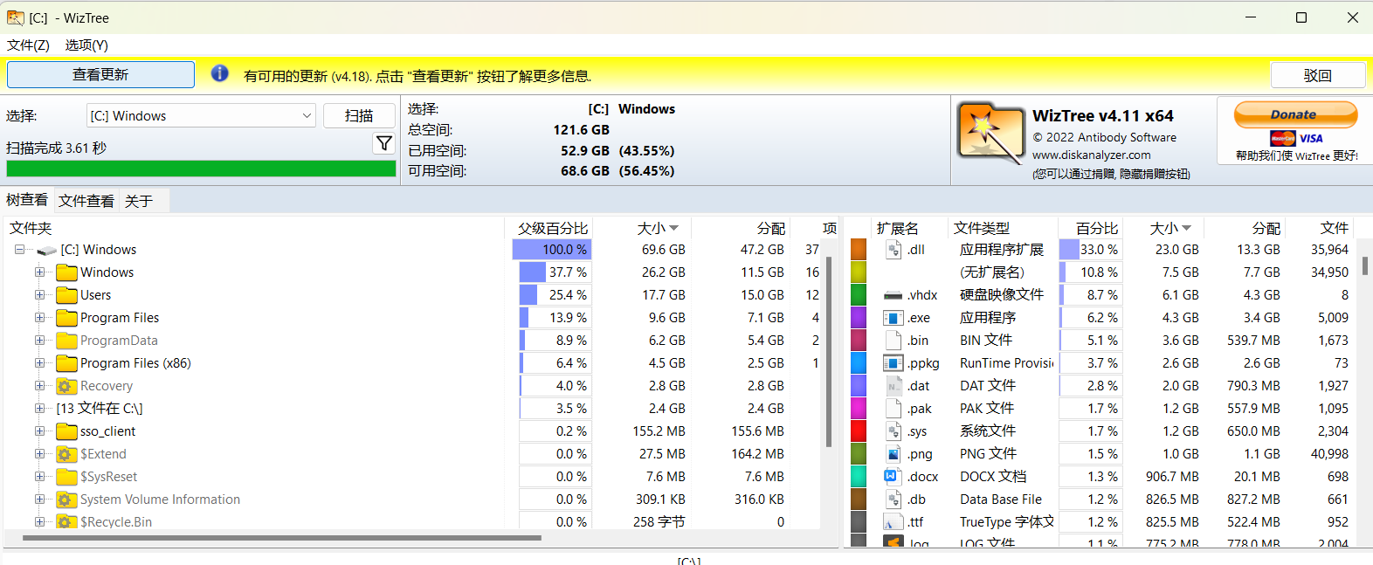Collapse the [C:] Windows root node
This screenshot has height=565, width=1373.
point(19,250)
